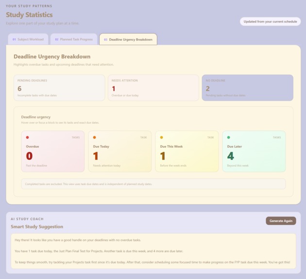The width and height of the screenshot is (306, 279).
Task: Click the Smart Study Suggestion heading
Action: pos(37,226)
